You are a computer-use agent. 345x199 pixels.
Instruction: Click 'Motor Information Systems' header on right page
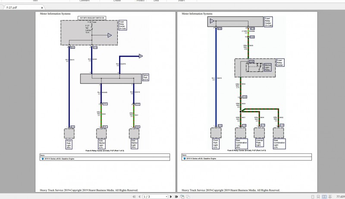(x=197, y=14)
